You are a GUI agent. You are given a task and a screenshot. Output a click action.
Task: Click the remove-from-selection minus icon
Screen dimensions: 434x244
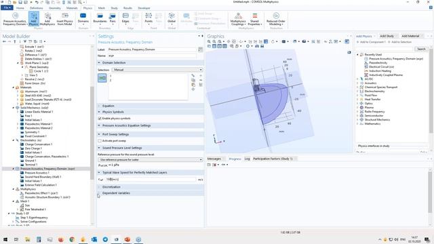(x=201, y=80)
